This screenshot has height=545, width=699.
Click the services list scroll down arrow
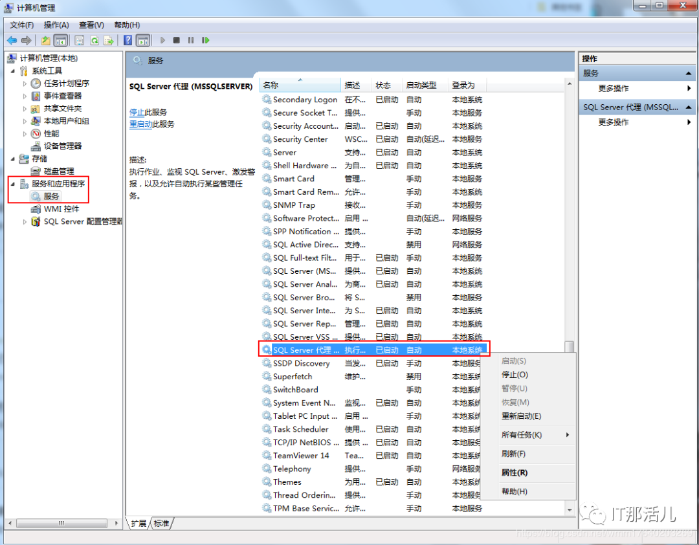570,509
